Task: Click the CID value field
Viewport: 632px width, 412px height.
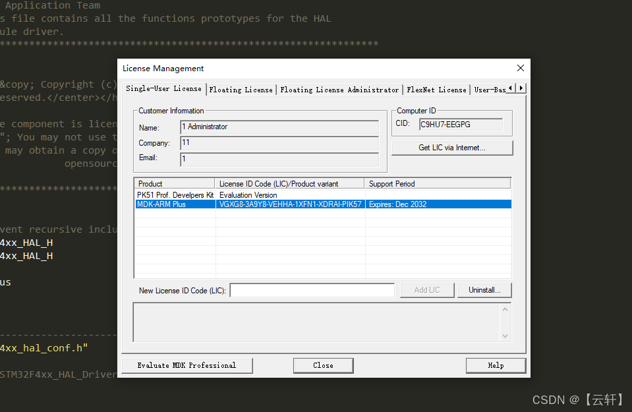Action: (461, 125)
